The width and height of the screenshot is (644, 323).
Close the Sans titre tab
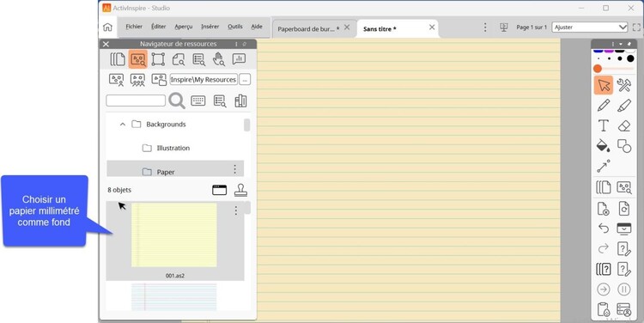coord(432,27)
